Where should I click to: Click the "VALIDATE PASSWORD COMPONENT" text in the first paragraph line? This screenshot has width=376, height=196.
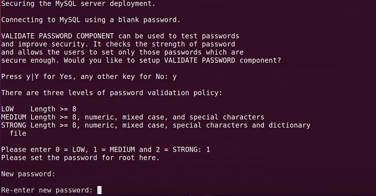click(x=58, y=36)
